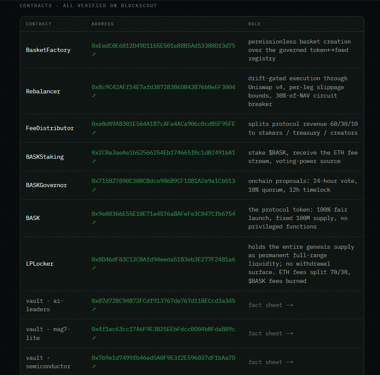Open BASK token address 0x9e00366E...6754
This screenshot has height=375, width=380.
pyautogui.click(x=163, y=214)
